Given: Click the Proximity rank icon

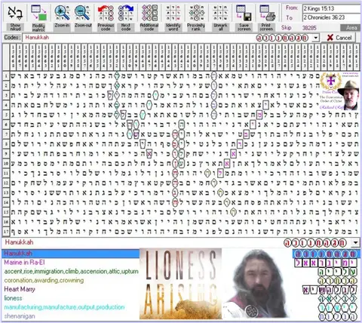Looking at the screenshot, I should [196, 13].
